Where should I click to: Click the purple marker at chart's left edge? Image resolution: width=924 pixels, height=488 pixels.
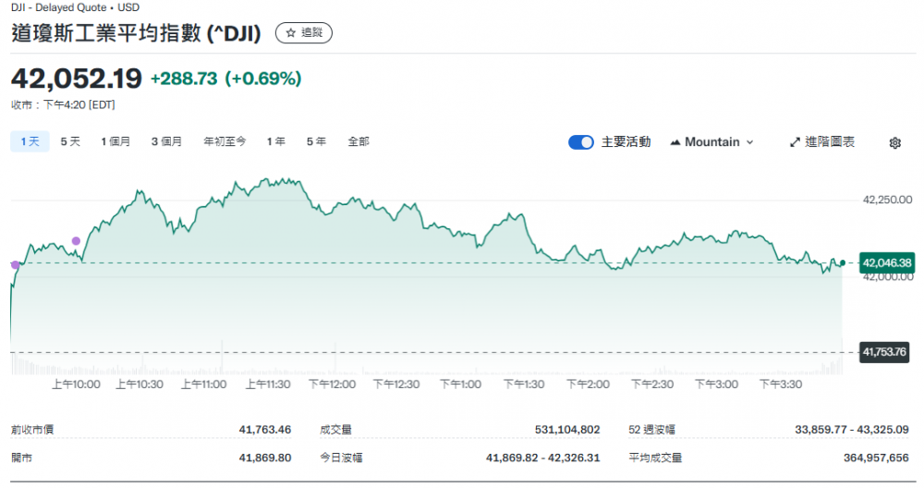pos(15,265)
